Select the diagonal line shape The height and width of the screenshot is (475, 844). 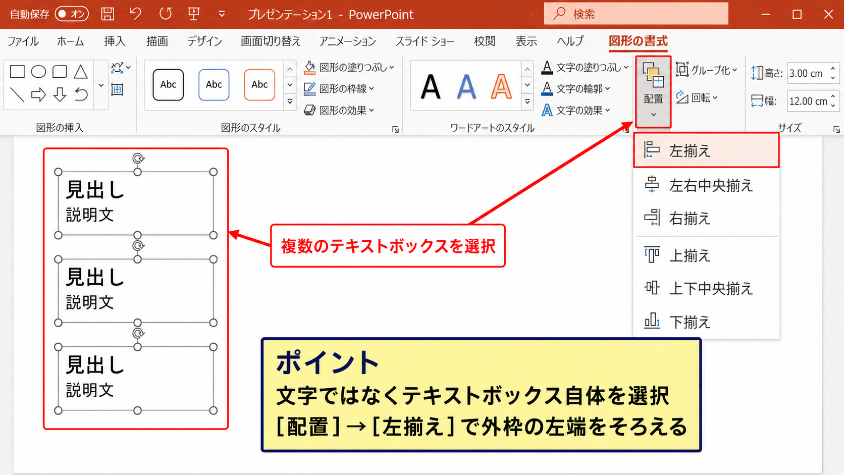coord(17,94)
